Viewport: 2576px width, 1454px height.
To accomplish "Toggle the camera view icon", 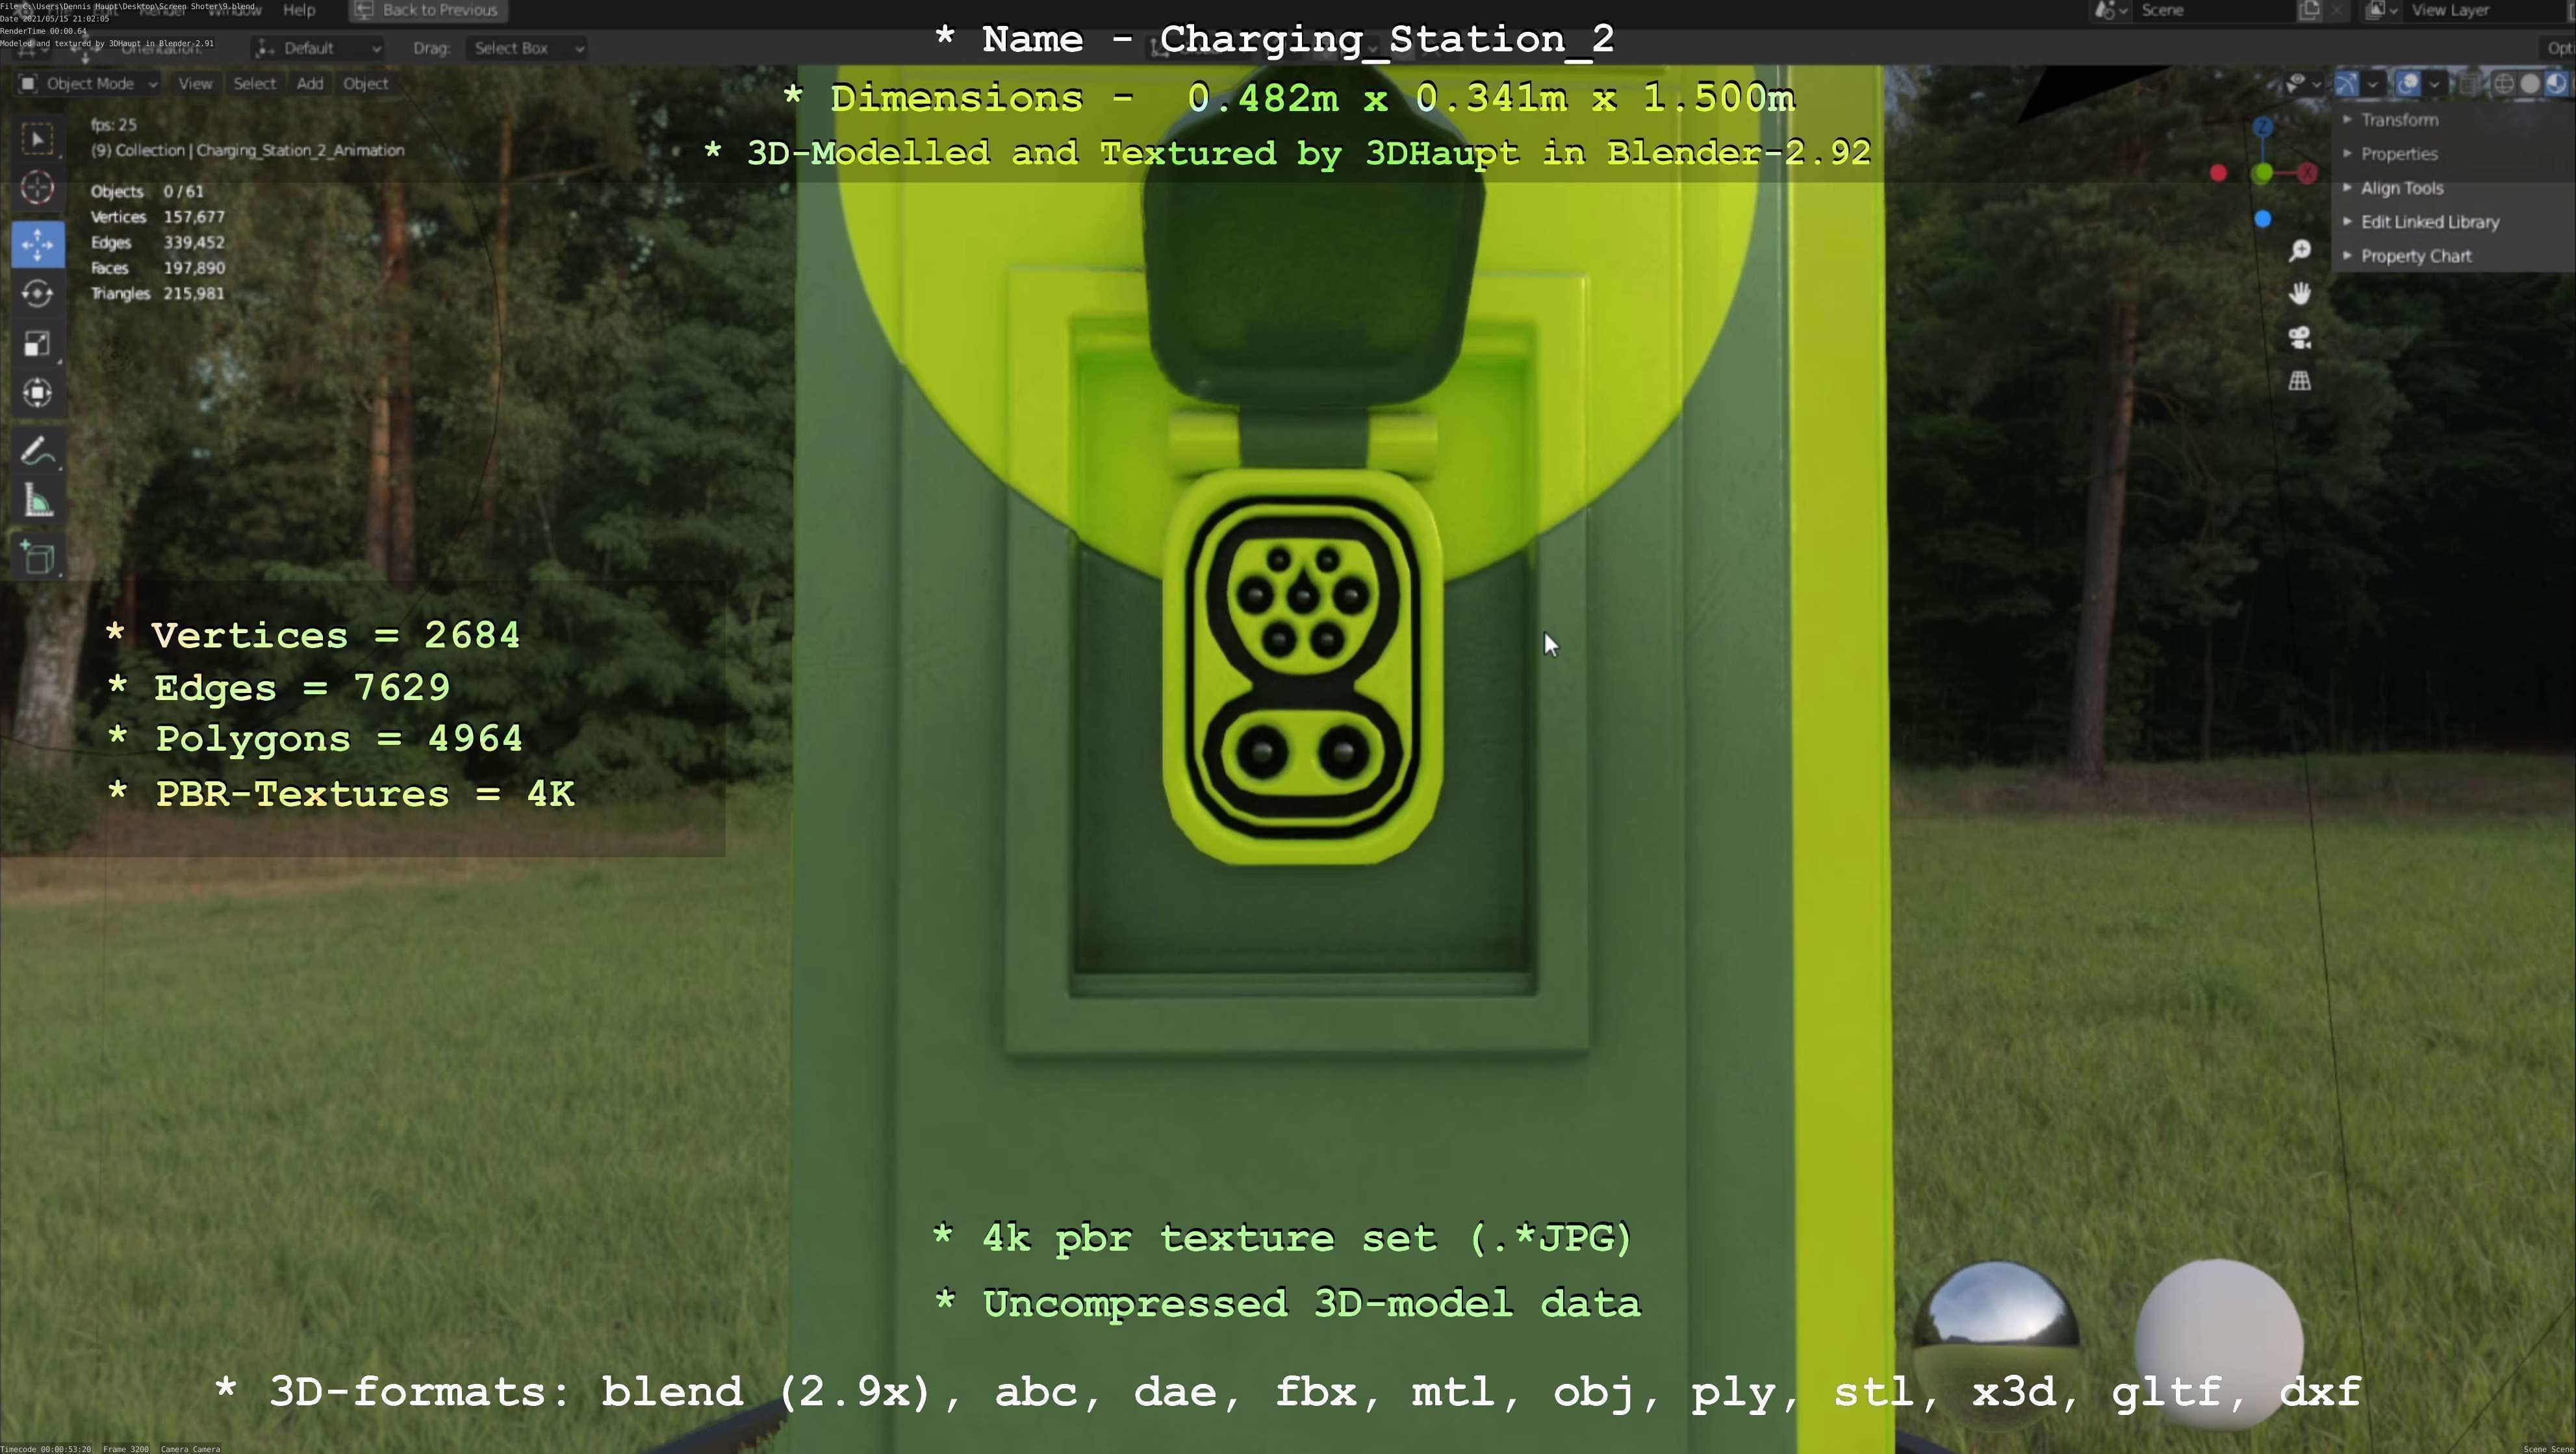I will 2299,338.
